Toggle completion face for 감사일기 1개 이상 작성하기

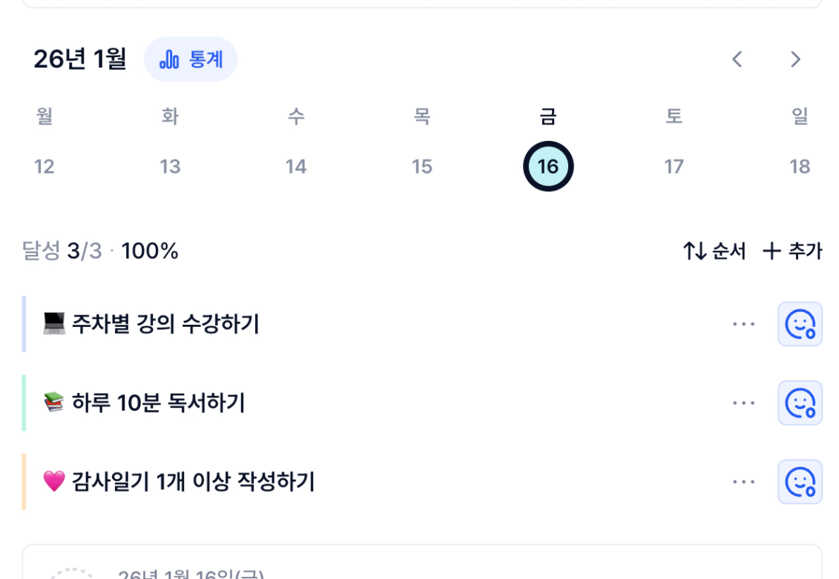coord(800,482)
